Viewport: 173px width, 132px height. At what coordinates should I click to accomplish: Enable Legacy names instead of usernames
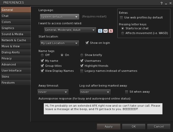pyautogui.click(x=82, y=71)
